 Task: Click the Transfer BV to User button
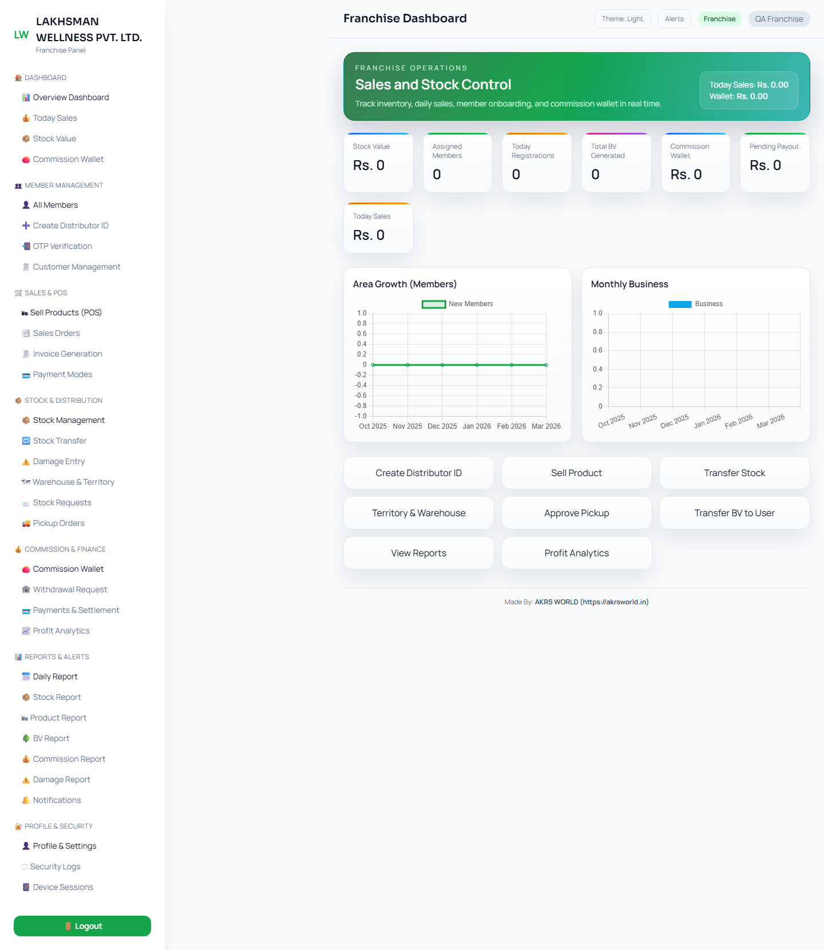click(x=734, y=513)
